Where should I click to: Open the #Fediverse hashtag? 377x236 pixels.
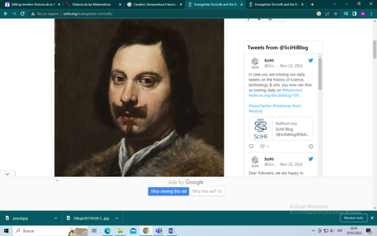[x=282, y=106]
